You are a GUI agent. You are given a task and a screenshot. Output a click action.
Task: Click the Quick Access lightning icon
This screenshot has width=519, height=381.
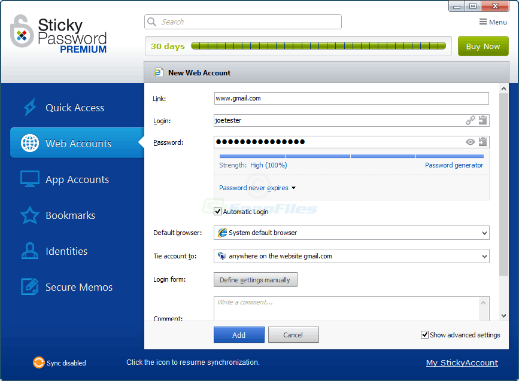[x=30, y=107]
